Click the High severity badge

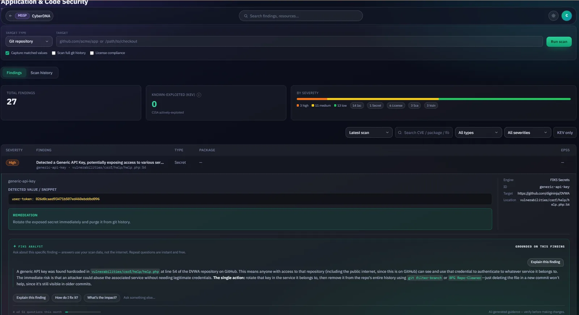pos(12,163)
